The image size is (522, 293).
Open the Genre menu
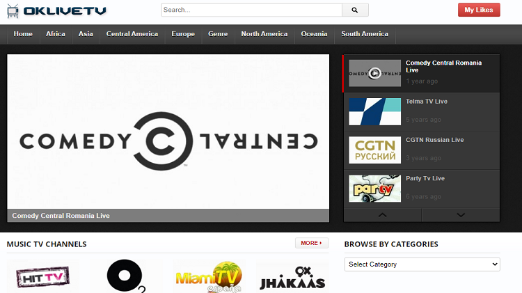point(218,34)
